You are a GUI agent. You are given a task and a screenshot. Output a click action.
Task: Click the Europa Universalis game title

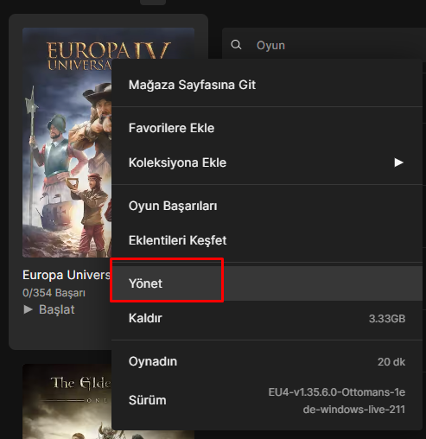click(x=67, y=275)
